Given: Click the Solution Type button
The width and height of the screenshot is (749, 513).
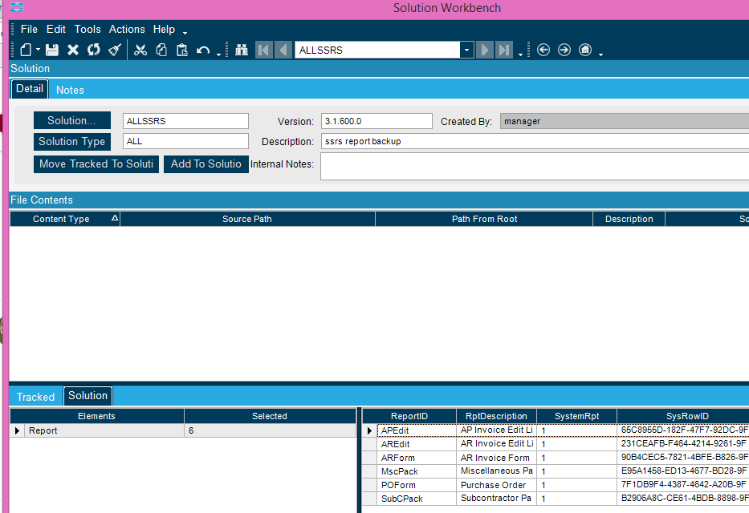Looking at the screenshot, I should (x=71, y=142).
